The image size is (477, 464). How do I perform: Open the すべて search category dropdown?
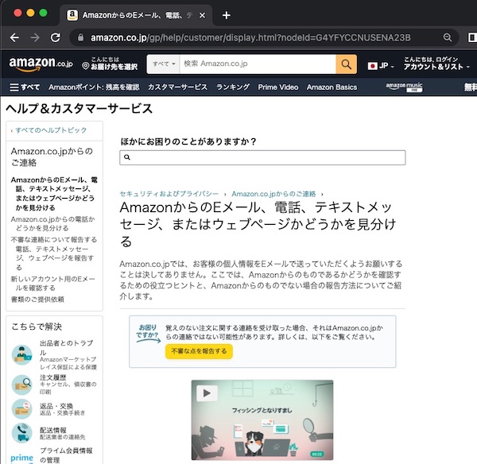[164, 64]
